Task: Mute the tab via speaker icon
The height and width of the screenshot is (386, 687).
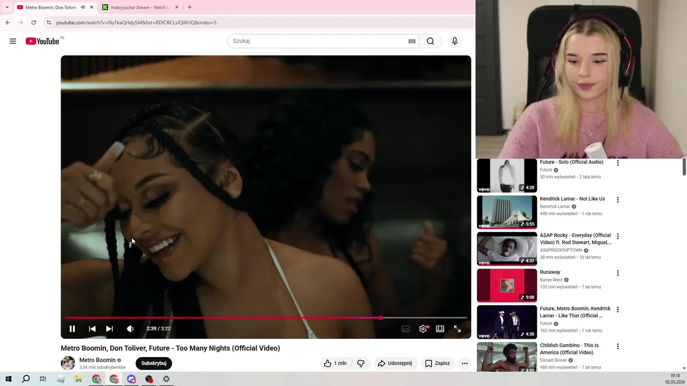Action: click(83, 8)
